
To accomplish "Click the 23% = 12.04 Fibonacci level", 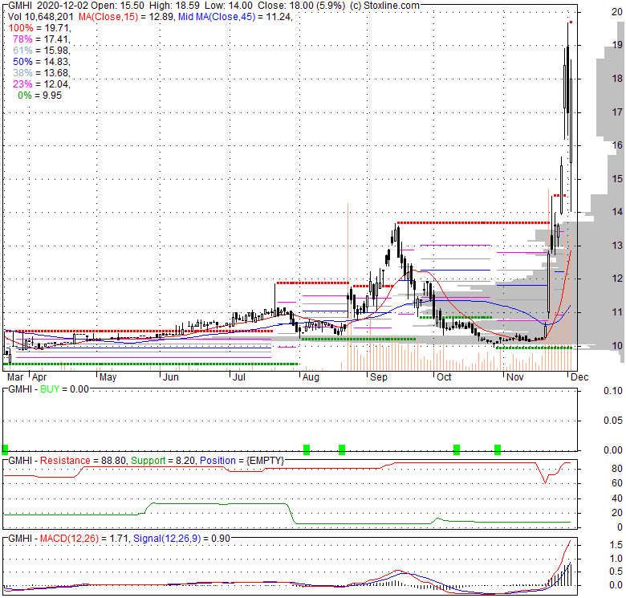I will click(42, 83).
